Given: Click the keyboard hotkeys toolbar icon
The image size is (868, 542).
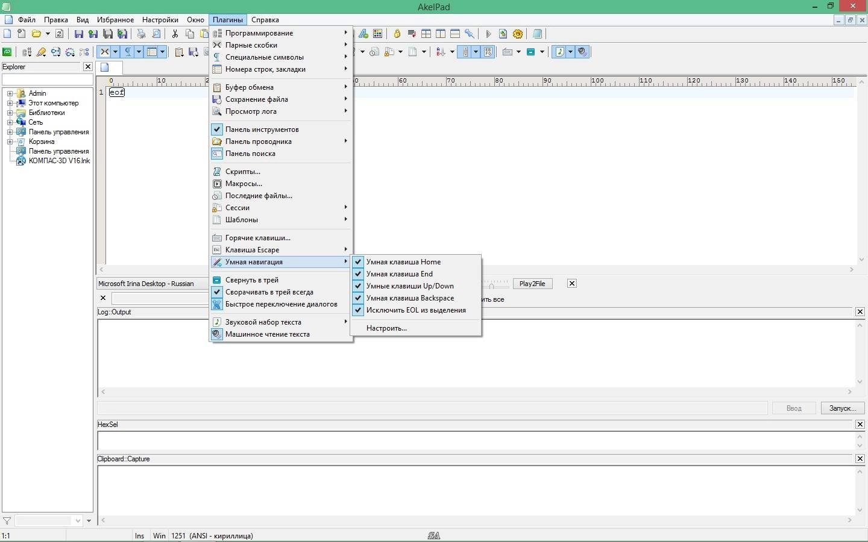Looking at the screenshot, I should [x=508, y=52].
